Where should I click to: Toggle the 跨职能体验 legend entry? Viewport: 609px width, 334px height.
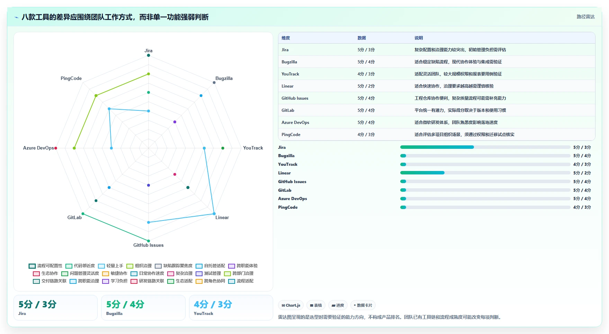coord(243,266)
